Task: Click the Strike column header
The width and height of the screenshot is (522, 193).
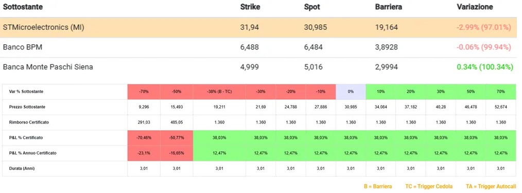Action: (250, 7)
